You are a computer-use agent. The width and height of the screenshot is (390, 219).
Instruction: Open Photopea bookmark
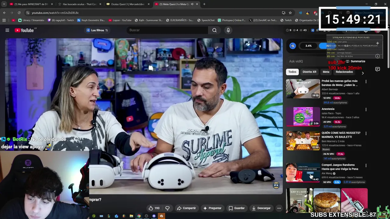coord(232,20)
